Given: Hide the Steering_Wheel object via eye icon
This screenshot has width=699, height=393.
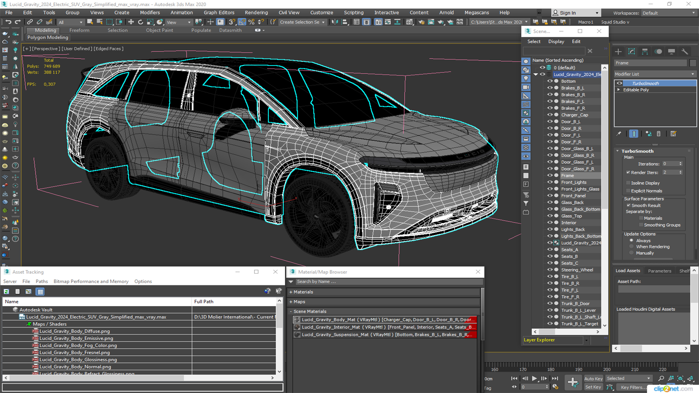Looking at the screenshot, I should [550, 270].
